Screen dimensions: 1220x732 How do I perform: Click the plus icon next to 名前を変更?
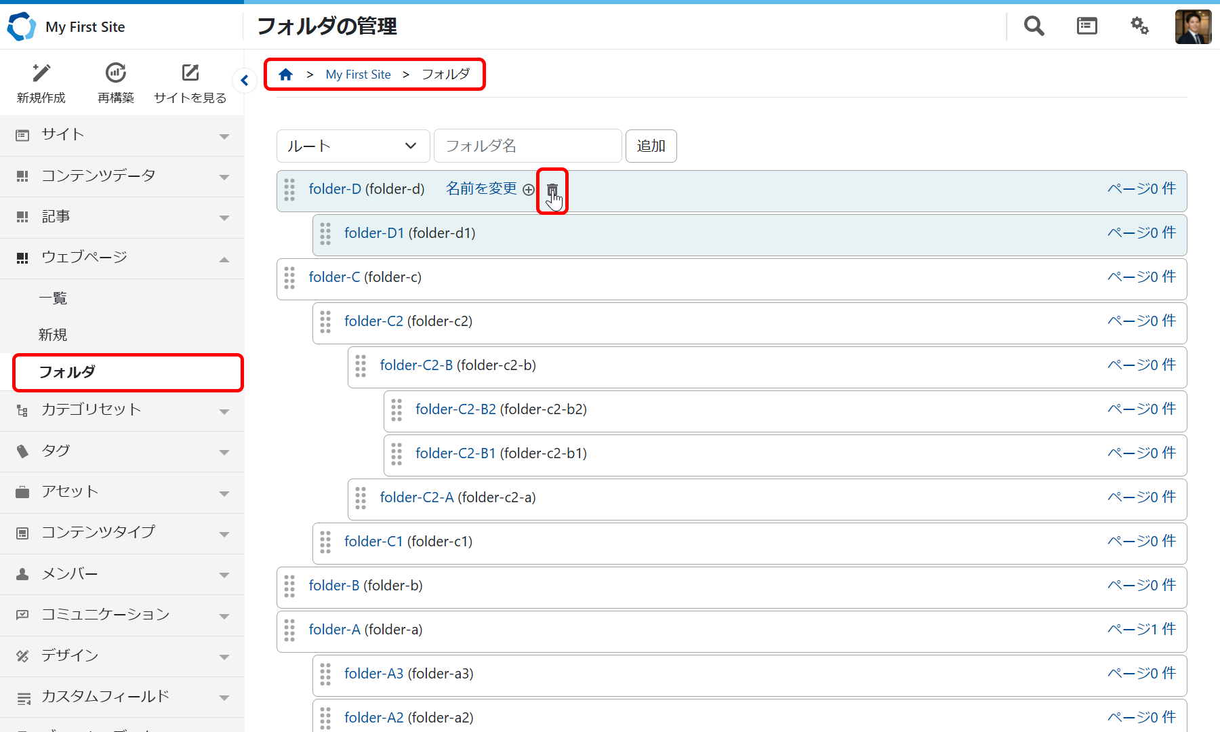tap(529, 190)
